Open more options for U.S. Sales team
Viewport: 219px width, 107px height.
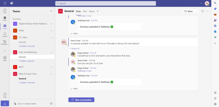[x=51, y=37]
